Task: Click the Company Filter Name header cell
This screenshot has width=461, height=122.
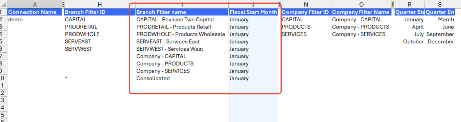Action: (361, 12)
